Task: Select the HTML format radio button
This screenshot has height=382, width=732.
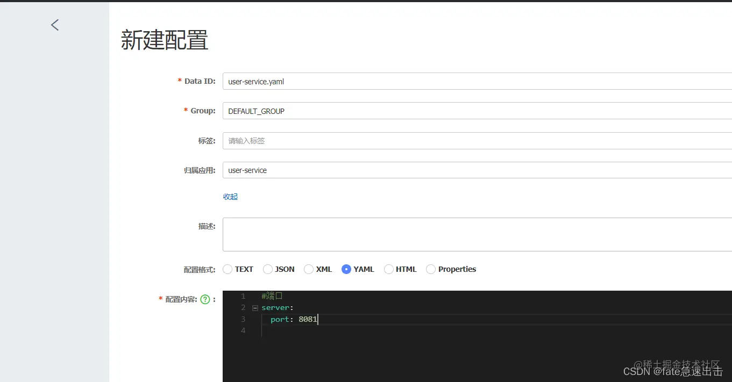Action: coord(389,269)
